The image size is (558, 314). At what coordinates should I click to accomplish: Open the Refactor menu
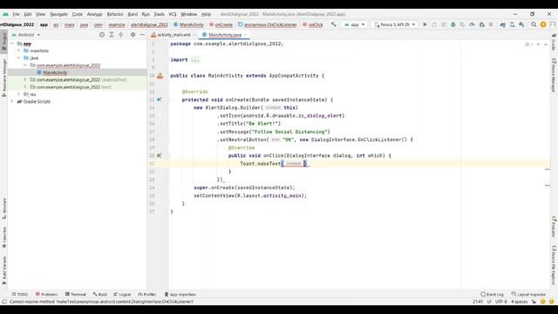(115, 14)
